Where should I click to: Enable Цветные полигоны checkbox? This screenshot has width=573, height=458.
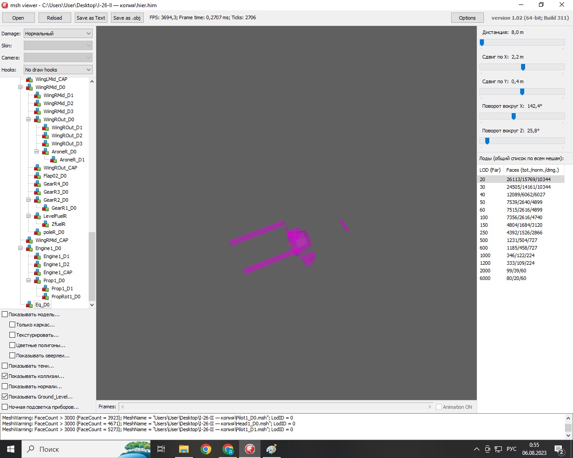tap(13, 345)
